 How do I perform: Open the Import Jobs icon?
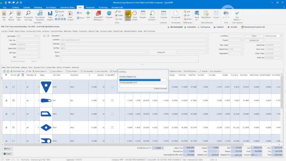(x=19, y=15)
